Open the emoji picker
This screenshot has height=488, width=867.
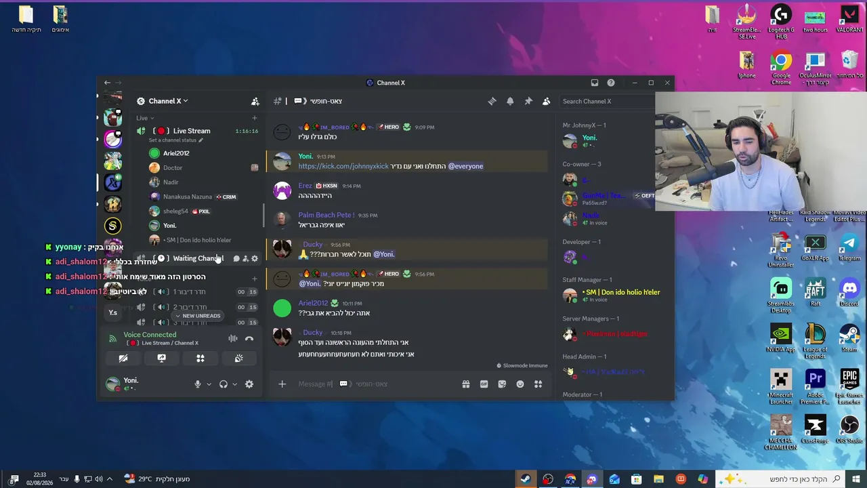520,384
